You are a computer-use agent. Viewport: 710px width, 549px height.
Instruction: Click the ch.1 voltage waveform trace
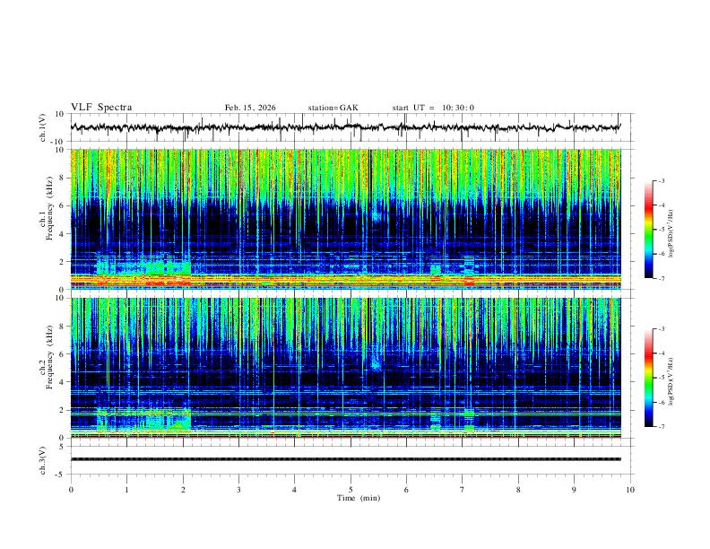pyautogui.click(x=345, y=127)
